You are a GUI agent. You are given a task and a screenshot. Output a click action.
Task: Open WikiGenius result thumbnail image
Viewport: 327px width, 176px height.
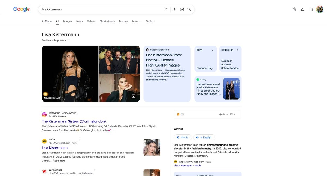coord(152,173)
